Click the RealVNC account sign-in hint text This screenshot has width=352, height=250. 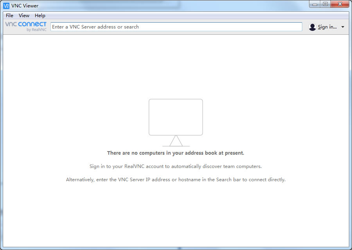176,166
